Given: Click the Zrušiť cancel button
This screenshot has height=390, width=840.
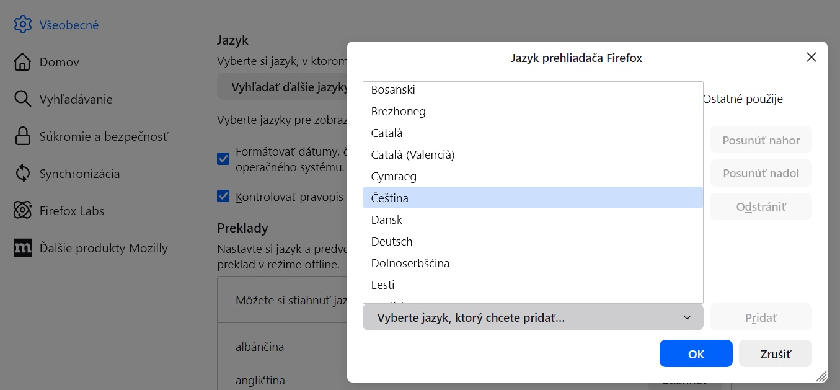Looking at the screenshot, I should [x=775, y=354].
